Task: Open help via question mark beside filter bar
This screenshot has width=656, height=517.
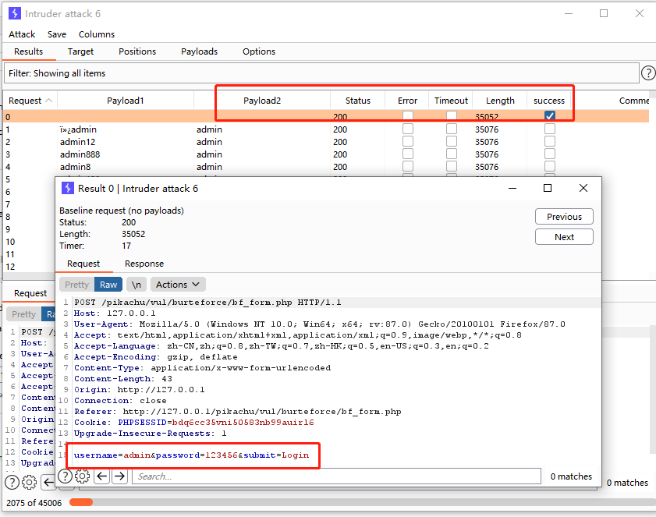Action: pos(648,73)
